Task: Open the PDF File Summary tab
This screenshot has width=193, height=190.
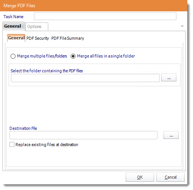Action: (x=68, y=38)
